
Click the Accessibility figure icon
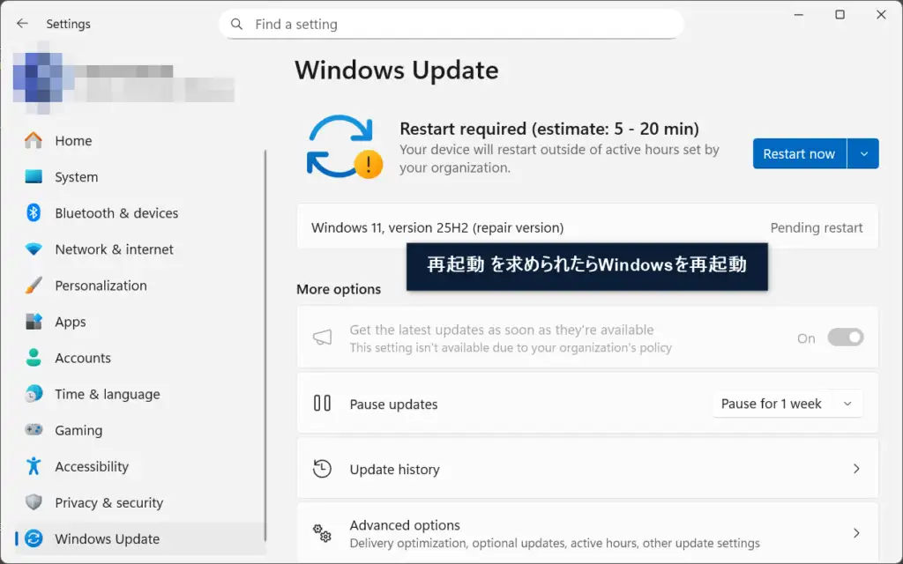[x=34, y=466]
